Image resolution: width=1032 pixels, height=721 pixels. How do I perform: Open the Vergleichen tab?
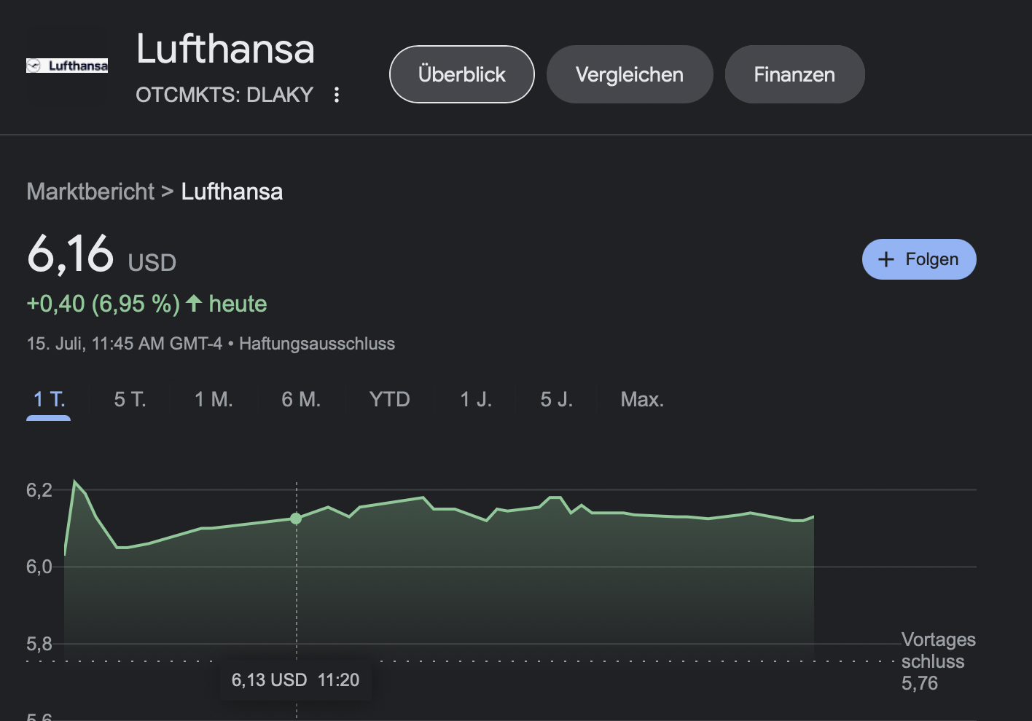pyautogui.click(x=629, y=74)
